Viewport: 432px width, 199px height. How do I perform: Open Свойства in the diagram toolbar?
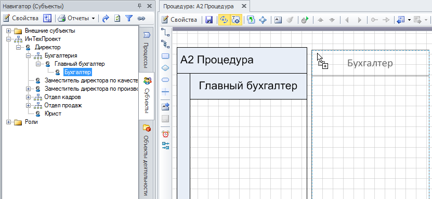(x=180, y=20)
